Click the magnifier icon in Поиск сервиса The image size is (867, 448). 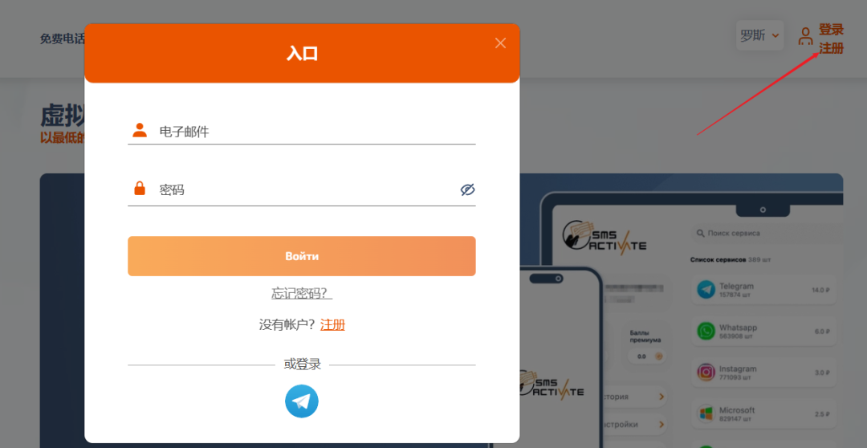tap(701, 234)
